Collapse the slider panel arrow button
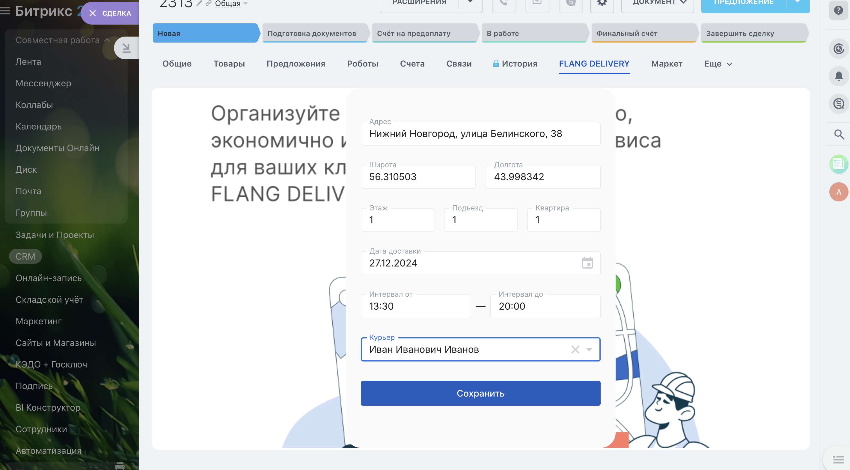This screenshot has width=850, height=470. [126, 48]
